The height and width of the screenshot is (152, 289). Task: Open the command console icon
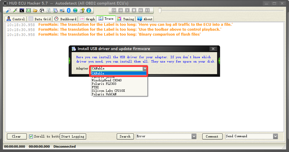(x=22, y=10)
